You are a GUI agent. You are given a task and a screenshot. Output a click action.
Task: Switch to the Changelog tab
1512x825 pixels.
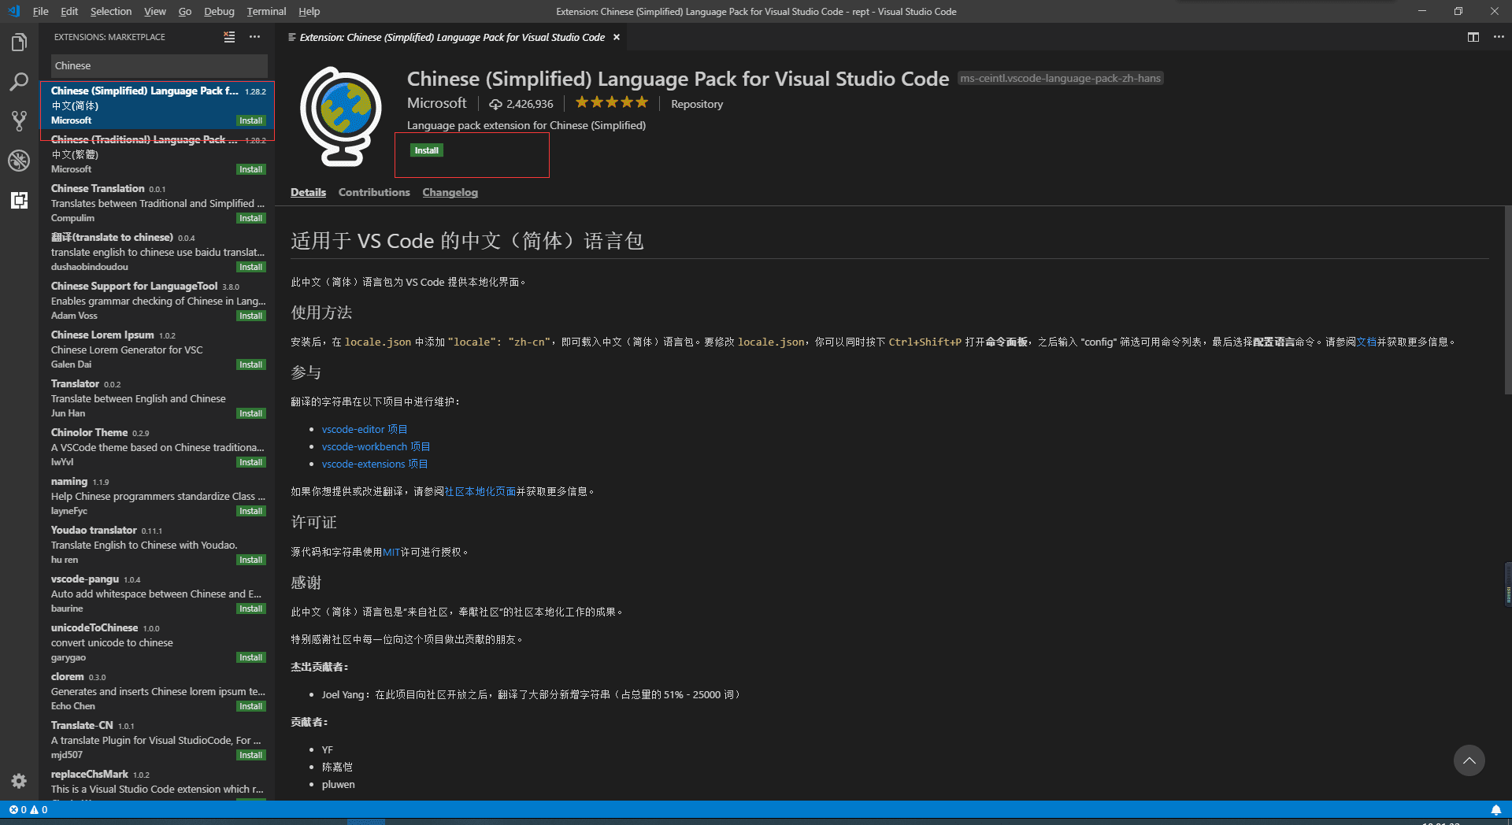(450, 192)
